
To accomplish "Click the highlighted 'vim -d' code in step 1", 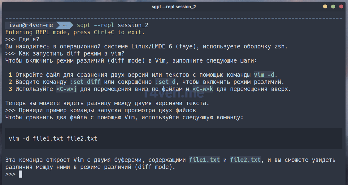I will [x=264, y=75].
